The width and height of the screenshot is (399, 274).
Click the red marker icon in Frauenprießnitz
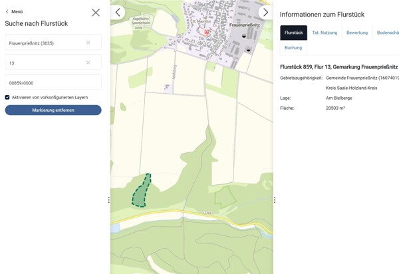pyautogui.click(x=207, y=32)
